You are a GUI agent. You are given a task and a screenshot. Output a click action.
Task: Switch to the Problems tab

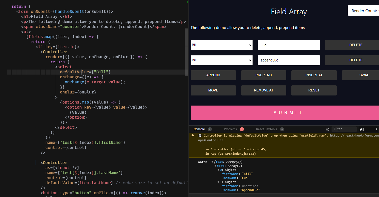[x=231, y=129]
